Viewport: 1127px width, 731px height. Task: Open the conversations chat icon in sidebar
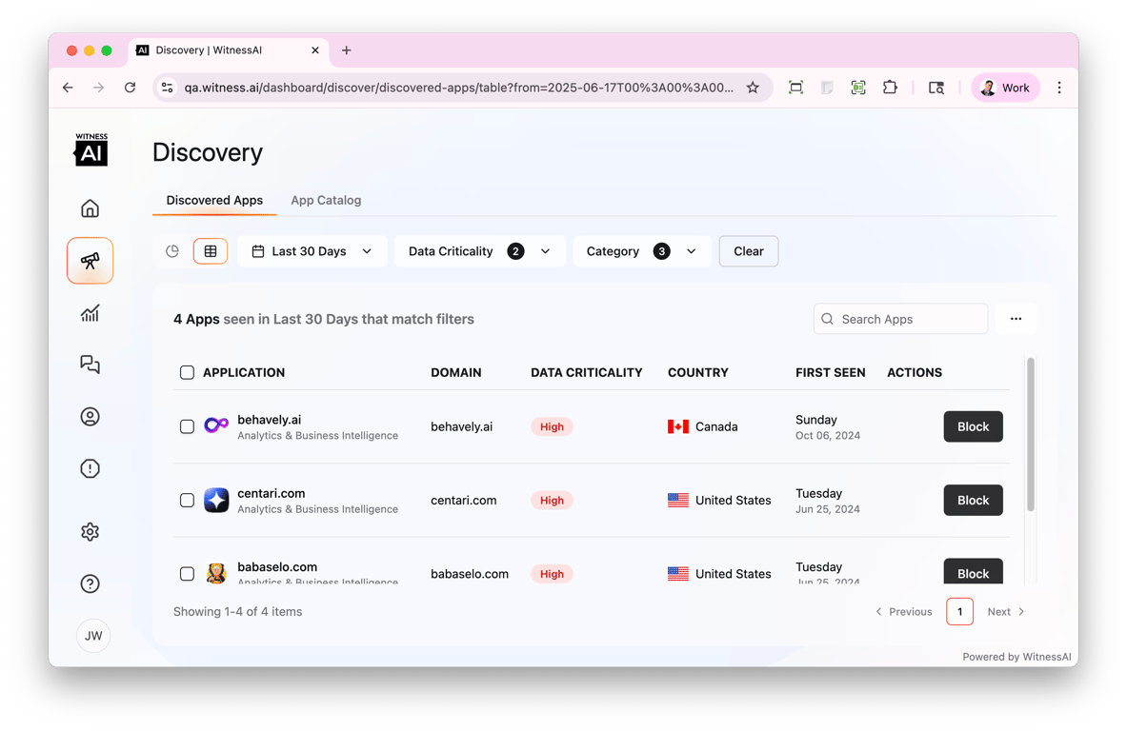90,365
